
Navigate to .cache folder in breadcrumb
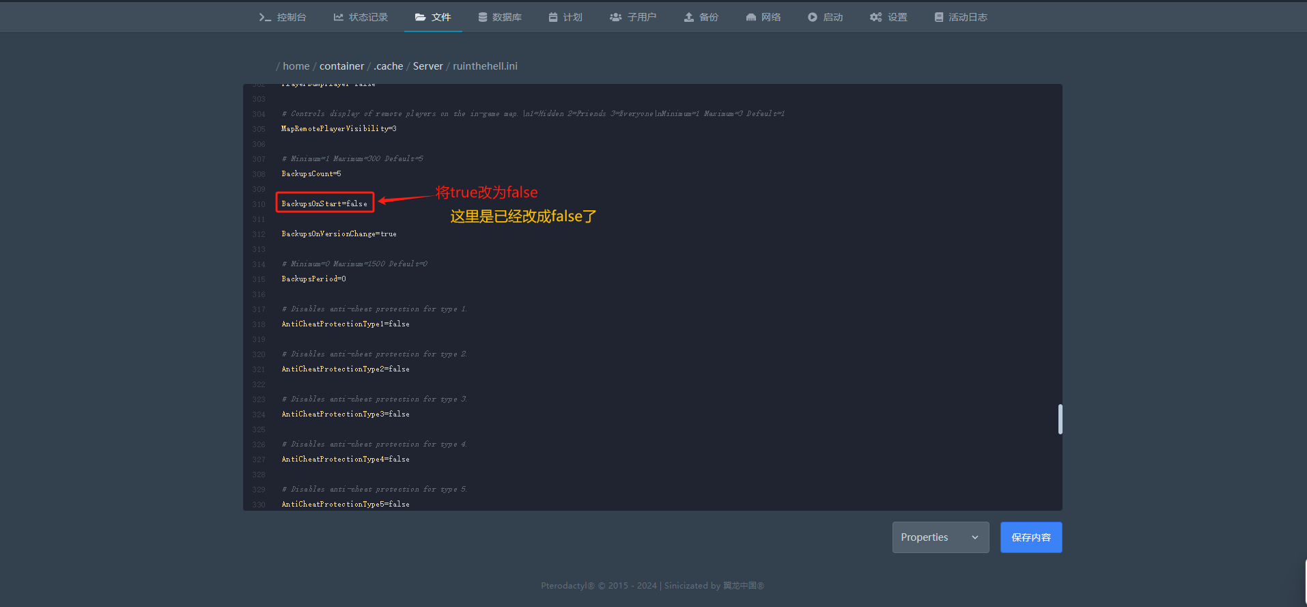pos(389,66)
